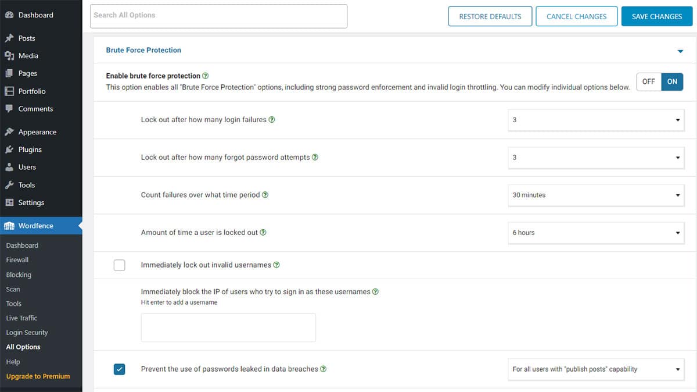Viewport: 697px width, 392px height.
Task: Go to Wordfence Live Traffic
Action: click(x=21, y=318)
